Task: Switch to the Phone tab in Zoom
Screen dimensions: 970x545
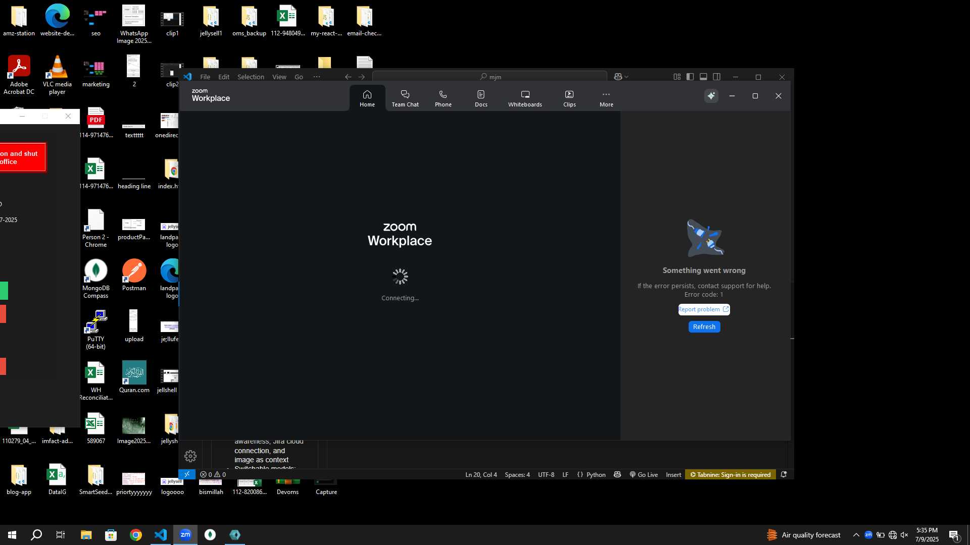Action: point(443,98)
